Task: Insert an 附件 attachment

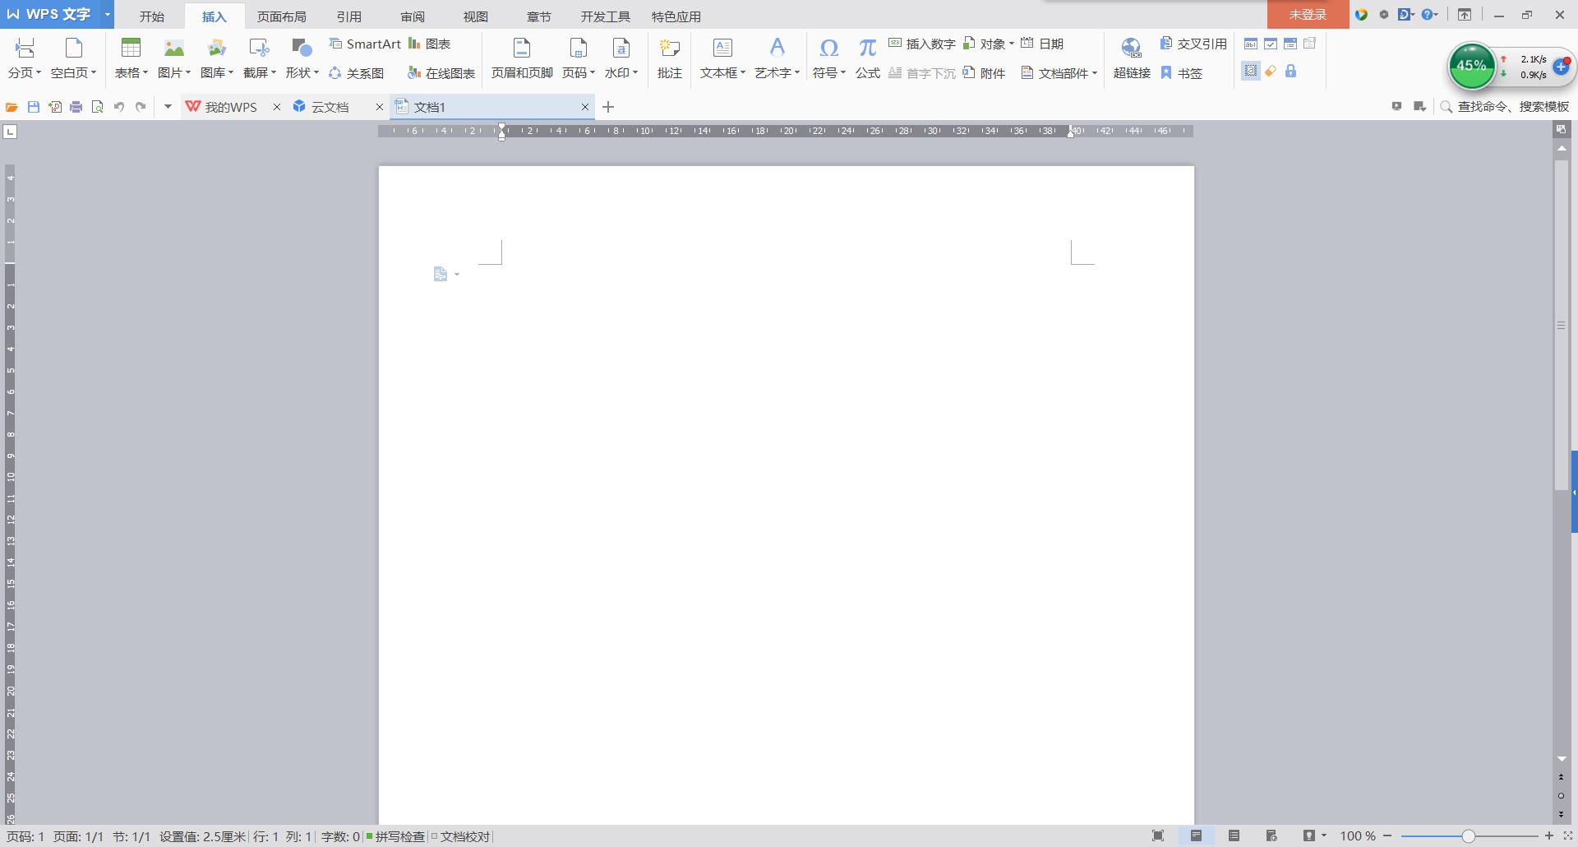Action: tap(985, 73)
